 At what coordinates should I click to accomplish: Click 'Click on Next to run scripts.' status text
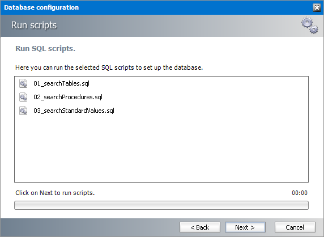pyautogui.click(x=55, y=193)
